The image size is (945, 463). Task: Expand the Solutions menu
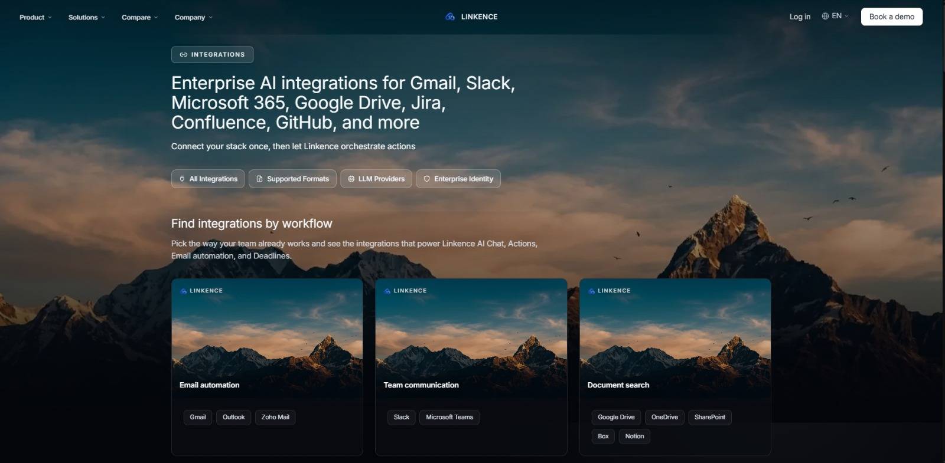(86, 17)
